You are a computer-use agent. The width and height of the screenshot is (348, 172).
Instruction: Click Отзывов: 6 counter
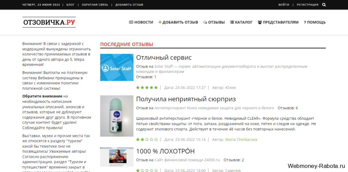point(288,108)
